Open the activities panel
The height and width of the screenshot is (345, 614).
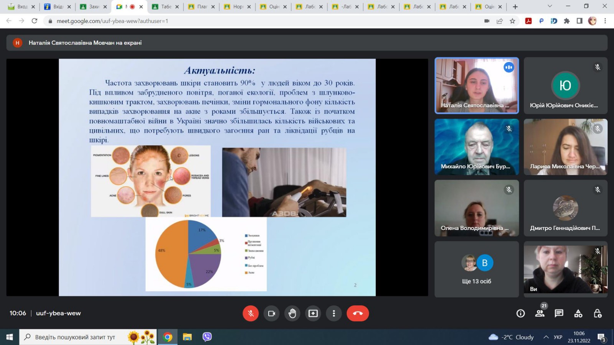[x=578, y=314]
